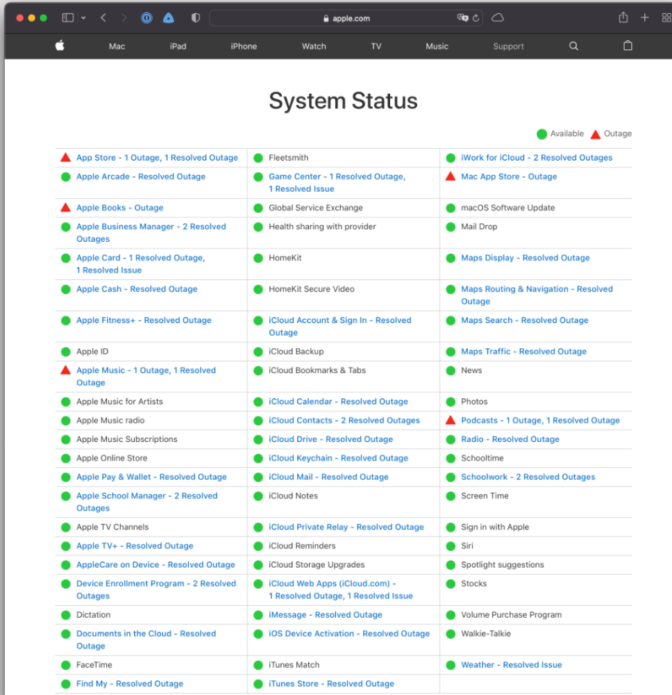Open the 1Password extension icon
The image size is (672, 695).
point(146,18)
